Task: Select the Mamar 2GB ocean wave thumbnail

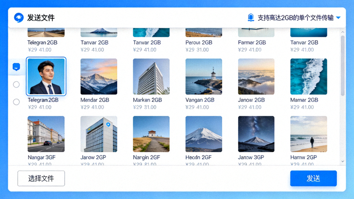Action: click(308, 77)
